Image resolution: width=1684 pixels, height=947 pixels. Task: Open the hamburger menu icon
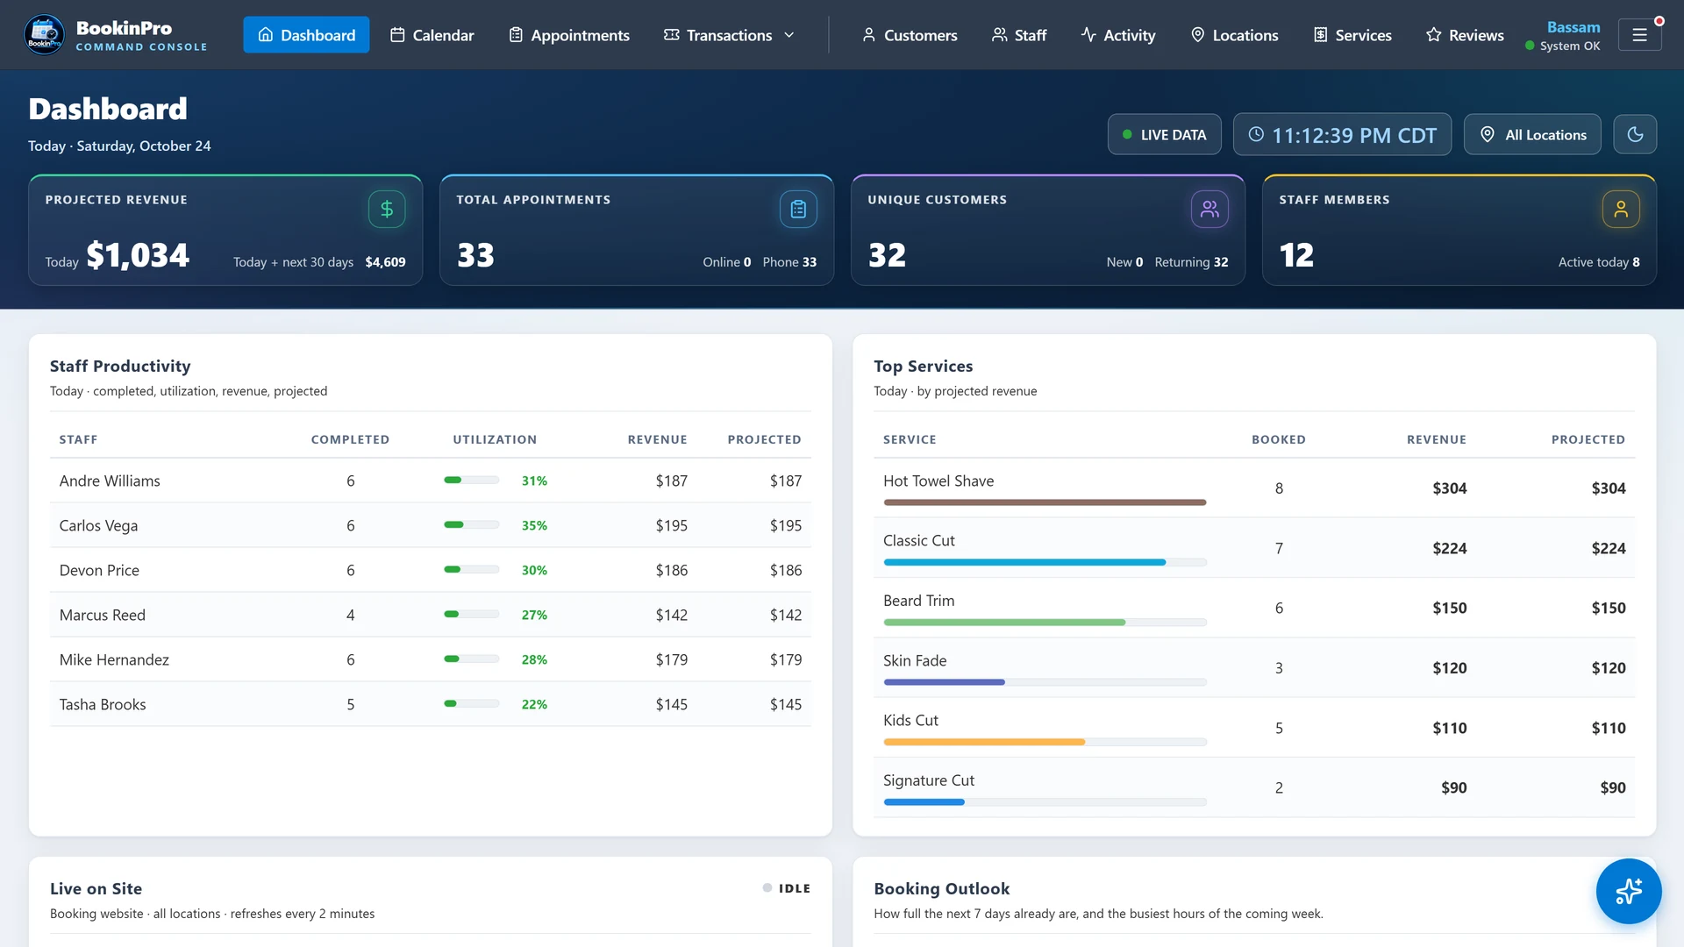coord(1639,35)
